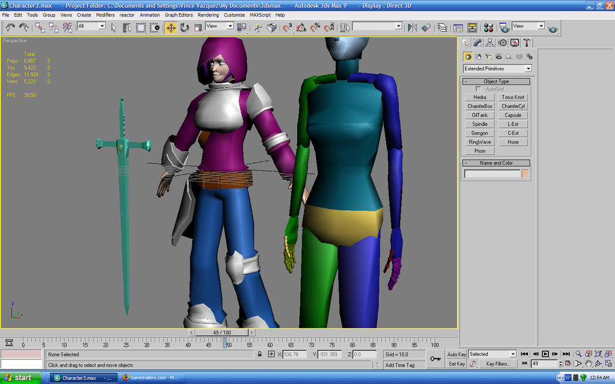Click the 49 / 100 time slider
Screen dimensions: 615x384
coord(222,332)
